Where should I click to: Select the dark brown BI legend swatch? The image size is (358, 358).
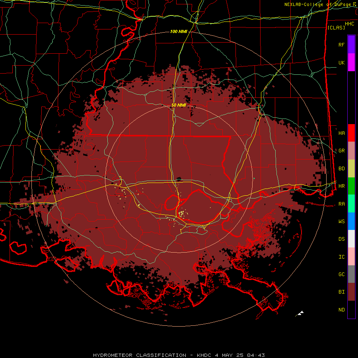(351, 292)
